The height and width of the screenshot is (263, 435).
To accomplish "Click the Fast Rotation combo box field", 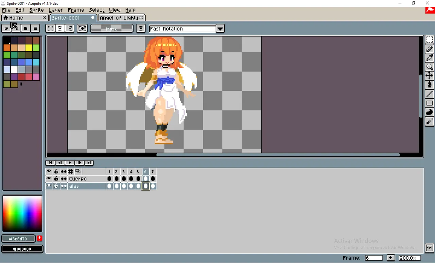I will [183, 29].
